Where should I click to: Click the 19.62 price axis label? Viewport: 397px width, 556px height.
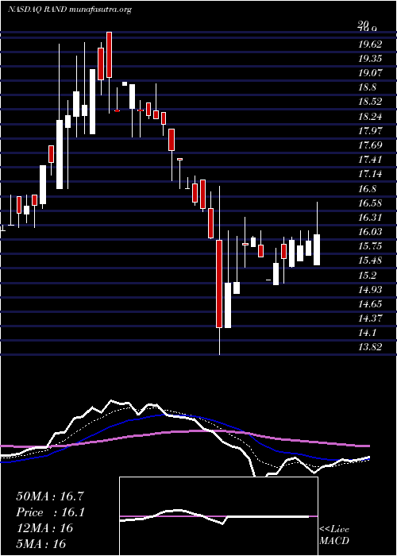370,44
